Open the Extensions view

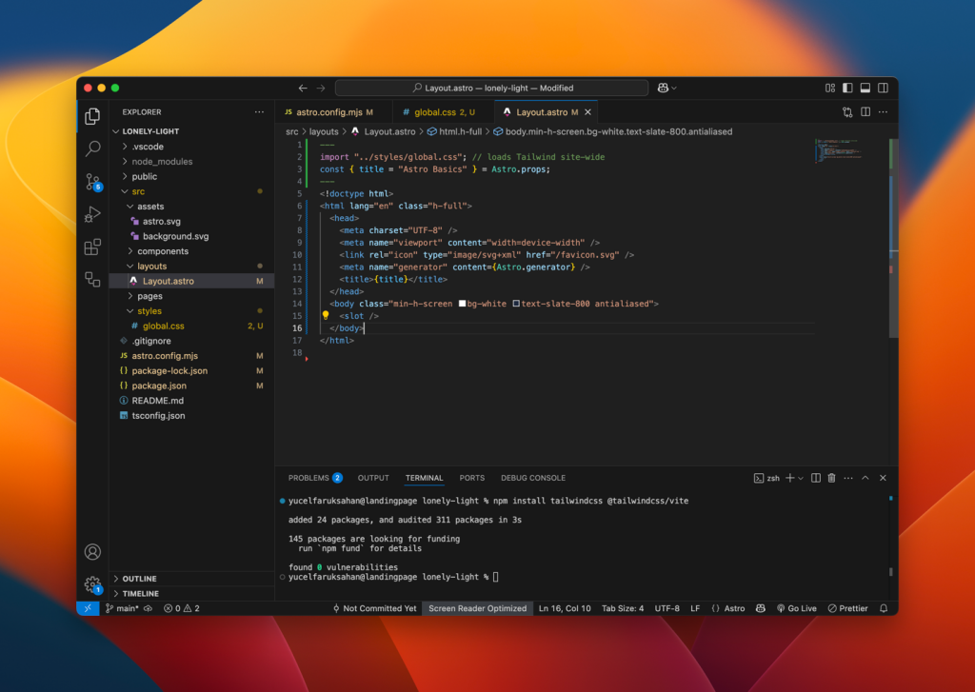(92, 247)
